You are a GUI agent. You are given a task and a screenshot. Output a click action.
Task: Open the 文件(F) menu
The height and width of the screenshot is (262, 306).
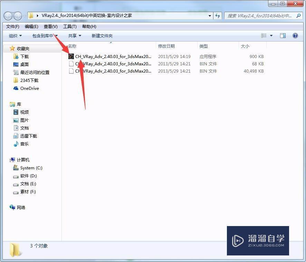[13, 27]
